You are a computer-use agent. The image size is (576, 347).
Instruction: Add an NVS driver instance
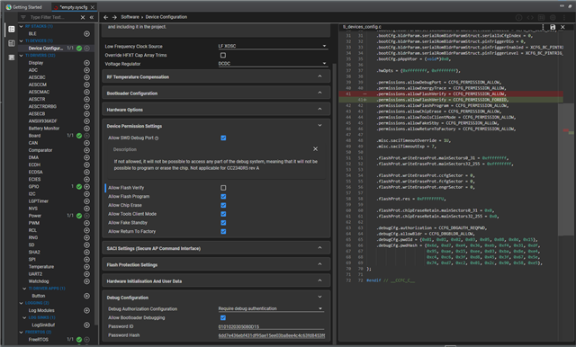tap(86, 209)
